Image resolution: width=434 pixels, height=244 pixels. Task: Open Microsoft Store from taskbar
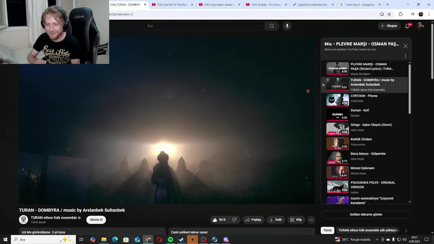click(x=126, y=240)
